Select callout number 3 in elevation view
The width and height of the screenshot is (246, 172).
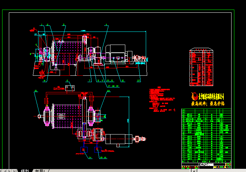[64, 25]
